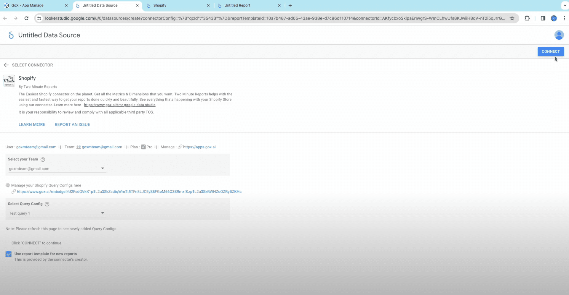Bookmark this page with the star icon

click(512, 18)
